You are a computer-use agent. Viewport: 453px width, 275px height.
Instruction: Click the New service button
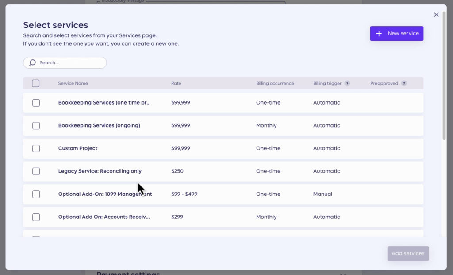[x=396, y=33]
